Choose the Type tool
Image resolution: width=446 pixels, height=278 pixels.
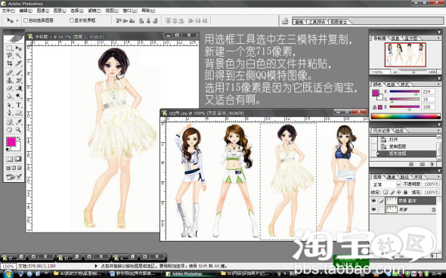point(18,105)
